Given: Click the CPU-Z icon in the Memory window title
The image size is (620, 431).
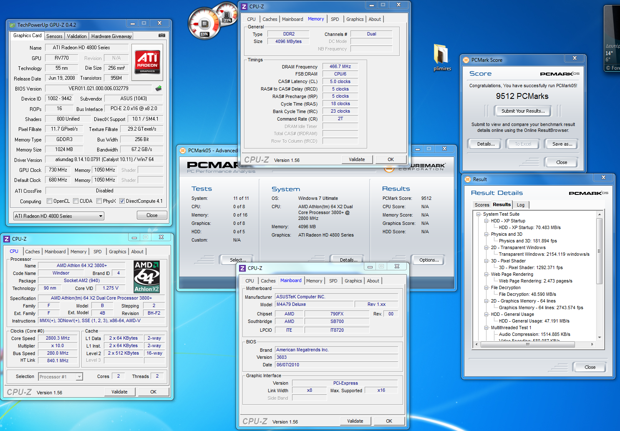Looking at the screenshot, I should pyautogui.click(x=244, y=7).
